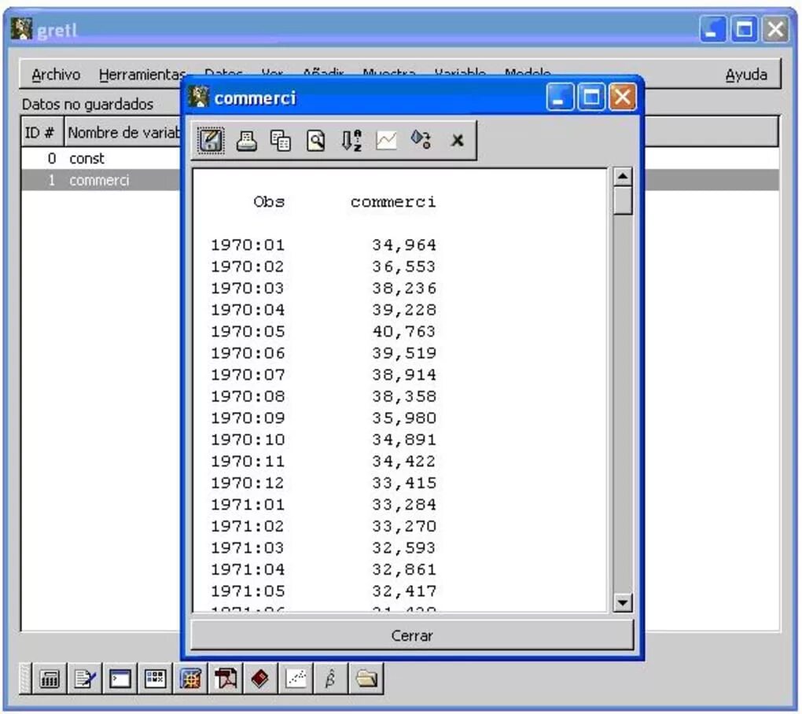The width and height of the screenshot is (802, 714).
Task: Click the value 39,519
Action: [404, 353]
